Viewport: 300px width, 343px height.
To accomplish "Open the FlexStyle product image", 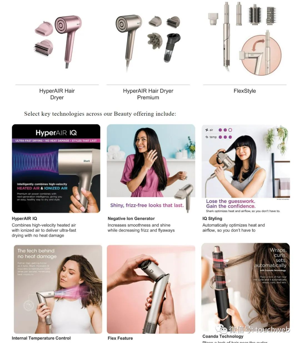I will click(244, 38).
